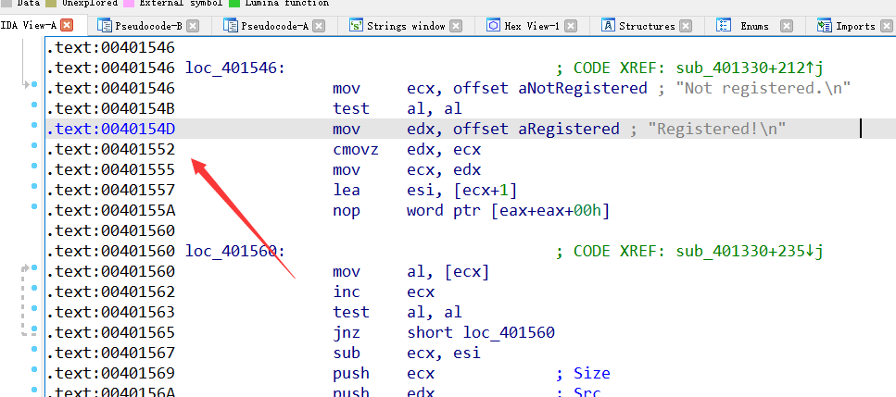Click the Enums tab icon
Screen dimensions: 896x397
pos(724,26)
